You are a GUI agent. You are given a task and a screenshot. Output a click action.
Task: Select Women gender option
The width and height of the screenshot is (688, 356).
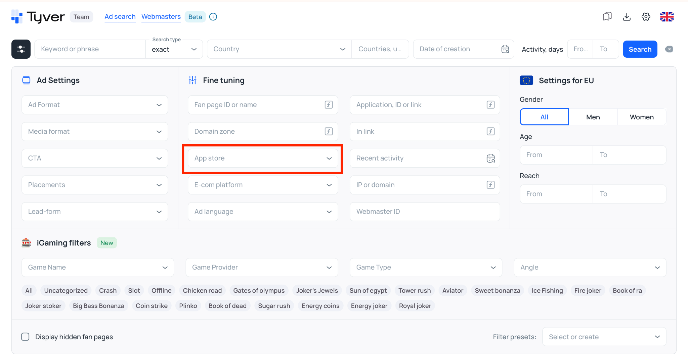[x=642, y=117]
